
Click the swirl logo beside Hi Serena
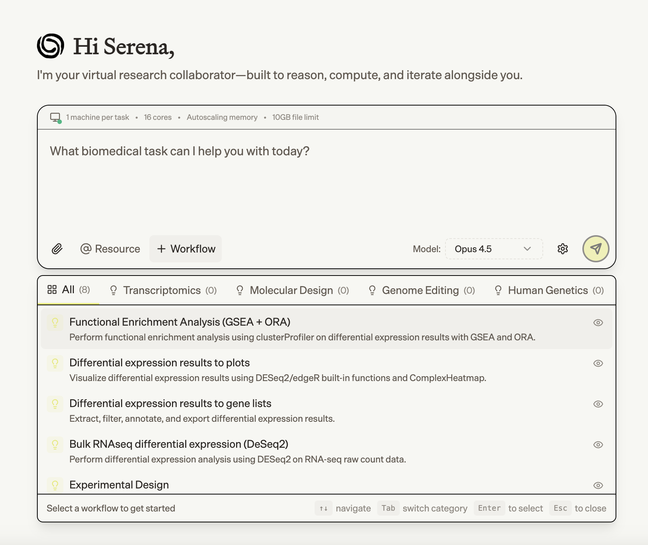pyautogui.click(x=51, y=46)
